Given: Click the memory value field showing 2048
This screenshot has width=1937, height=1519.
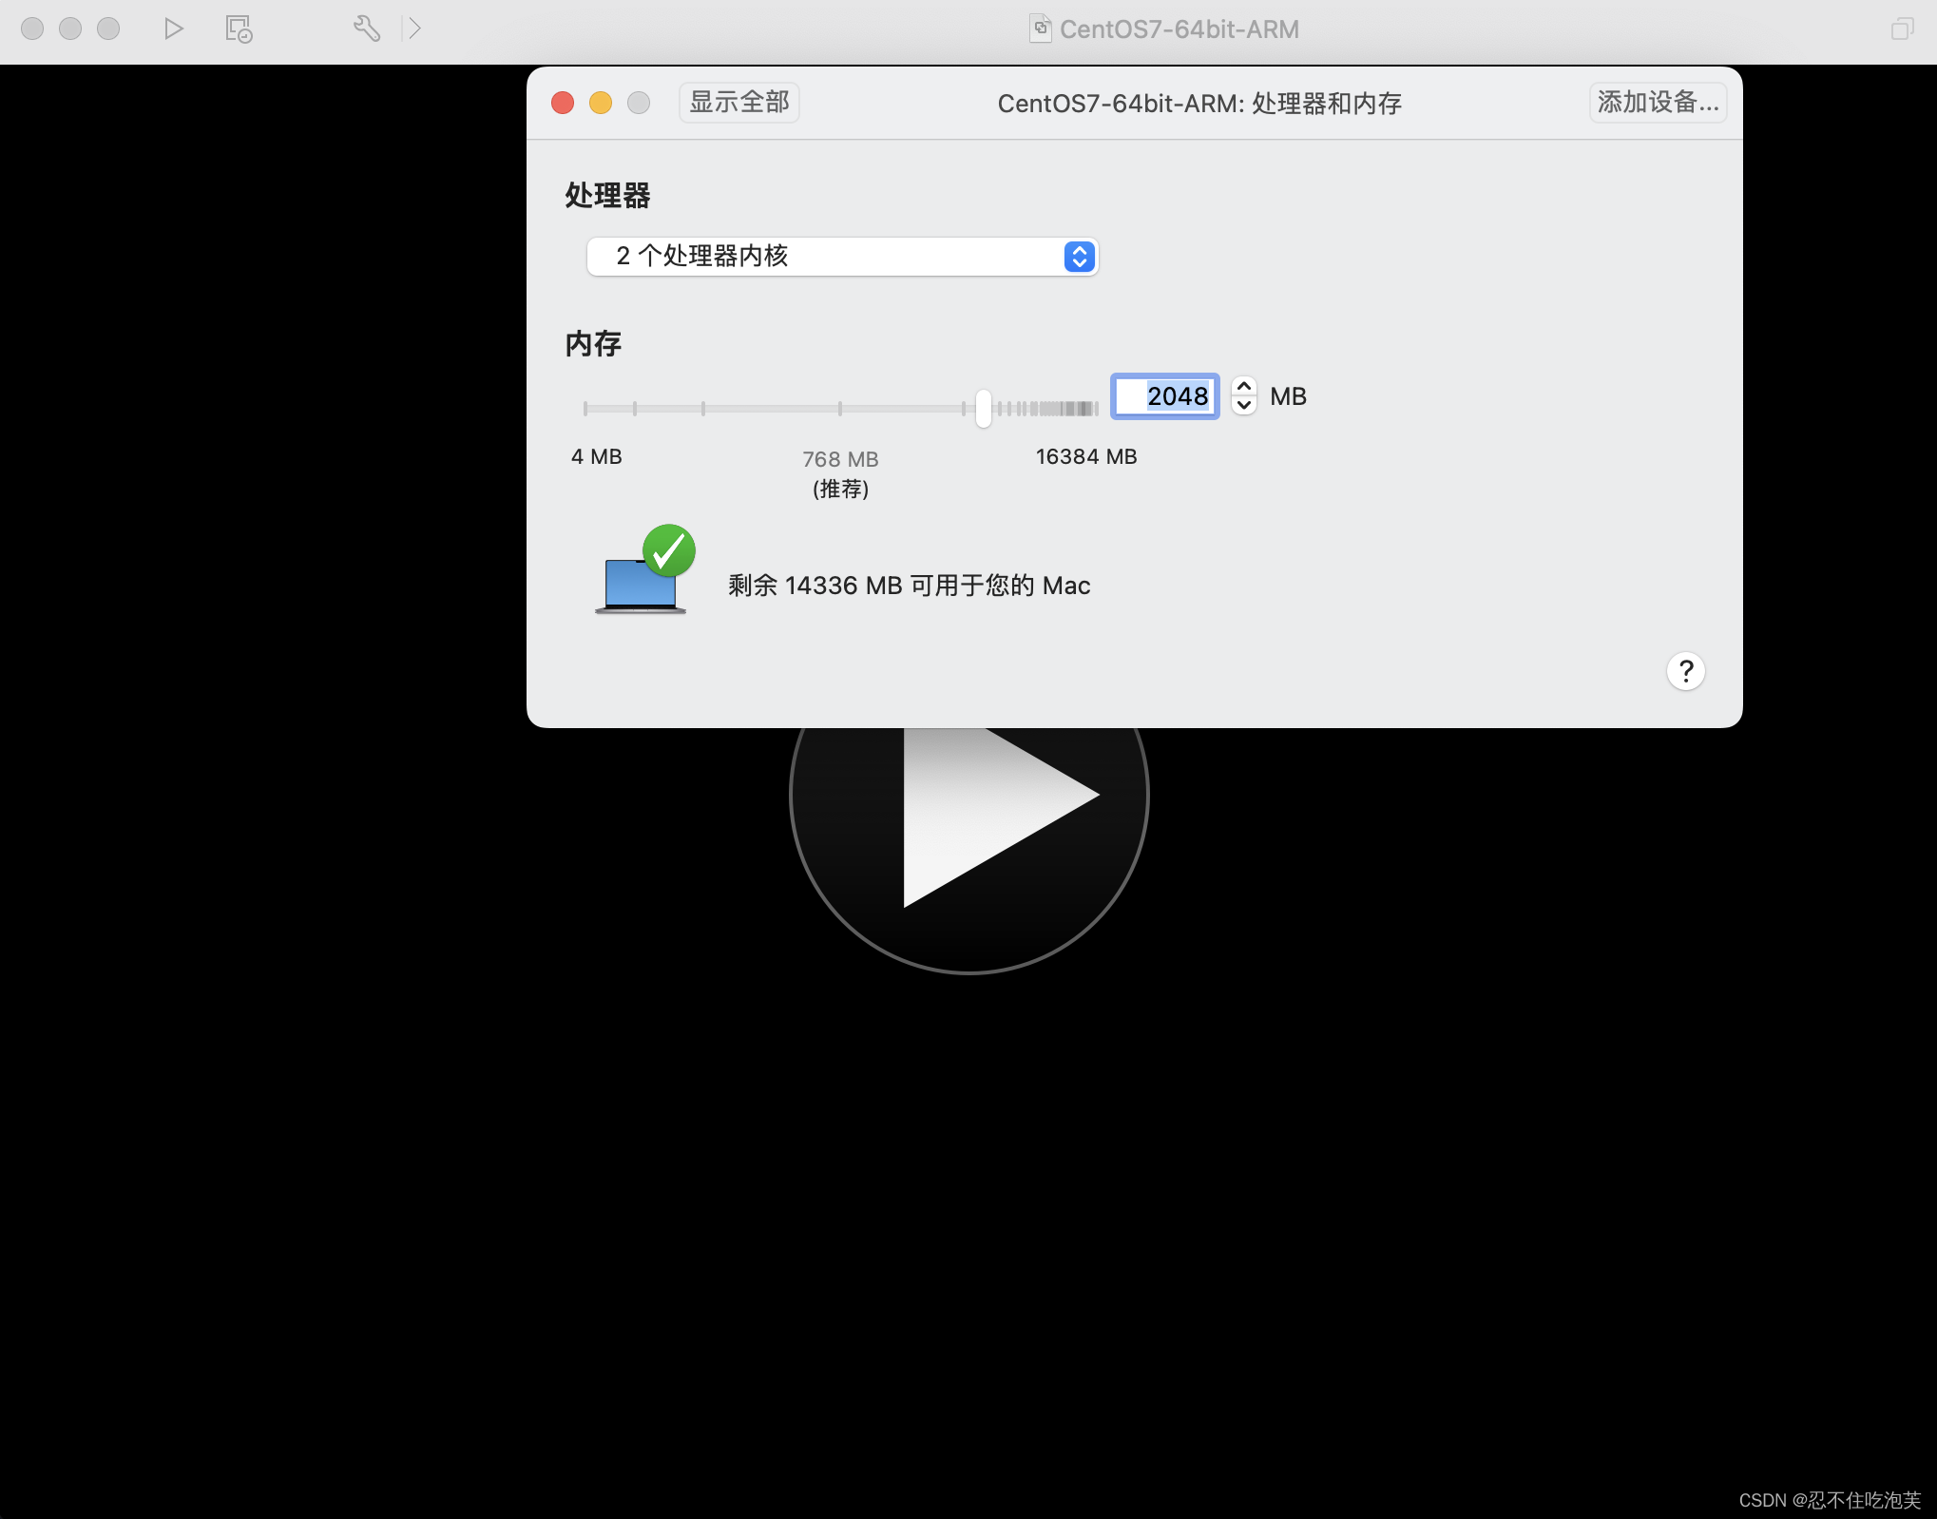Looking at the screenshot, I should click(1165, 396).
